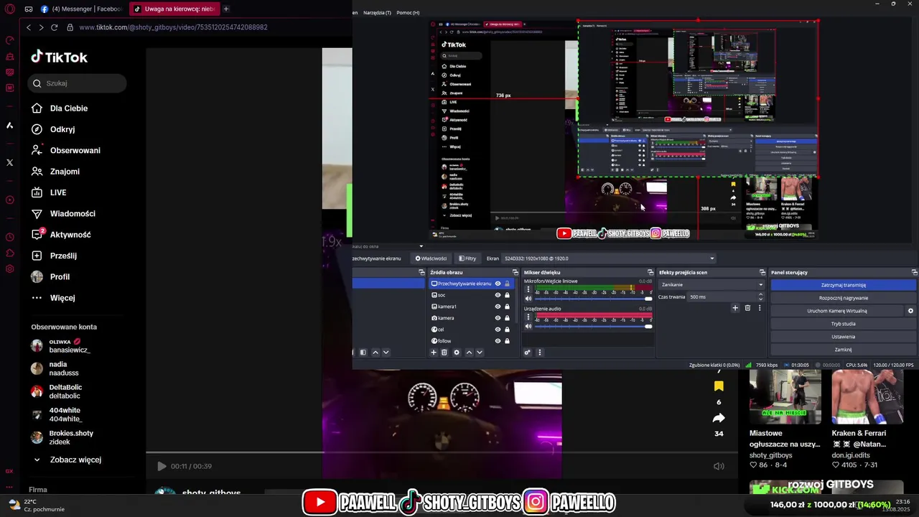This screenshot has width=919, height=517.
Task: Open X (Twitter) in the Opera sidebar
Action: click(x=10, y=162)
